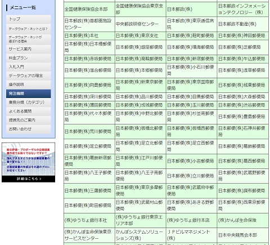Select 日本郵便(株)三鷹郵便局 cell
This screenshot has width=270, height=245.
coord(89,191)
